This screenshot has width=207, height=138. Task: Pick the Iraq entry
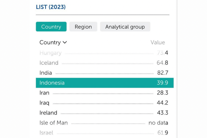click(44, 103)
